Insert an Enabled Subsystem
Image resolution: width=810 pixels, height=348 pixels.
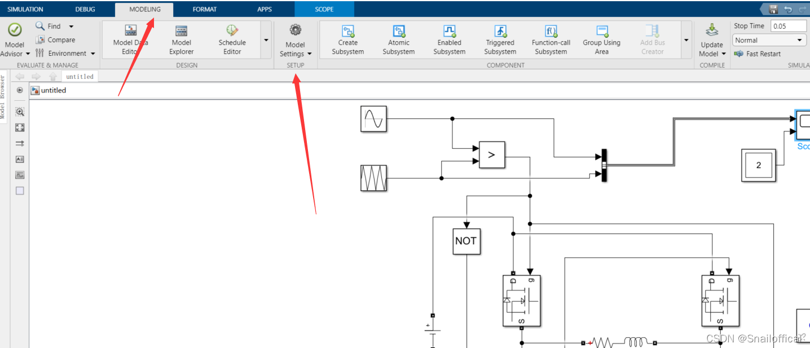point(450,39)
